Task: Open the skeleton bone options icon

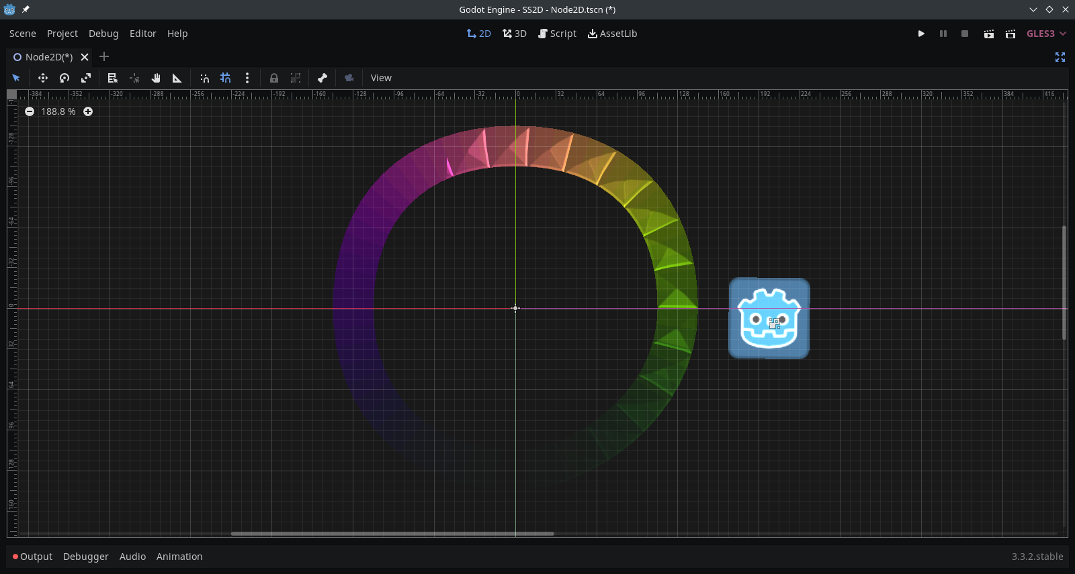Action: coord(322,78)
